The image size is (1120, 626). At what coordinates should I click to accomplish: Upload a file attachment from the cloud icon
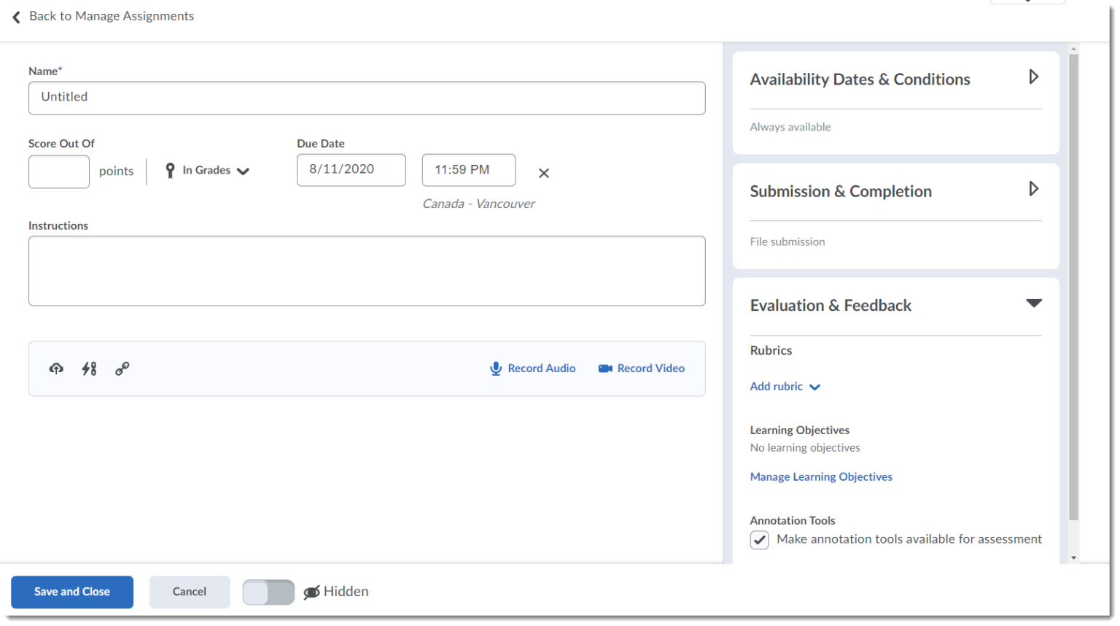[56, 368]
